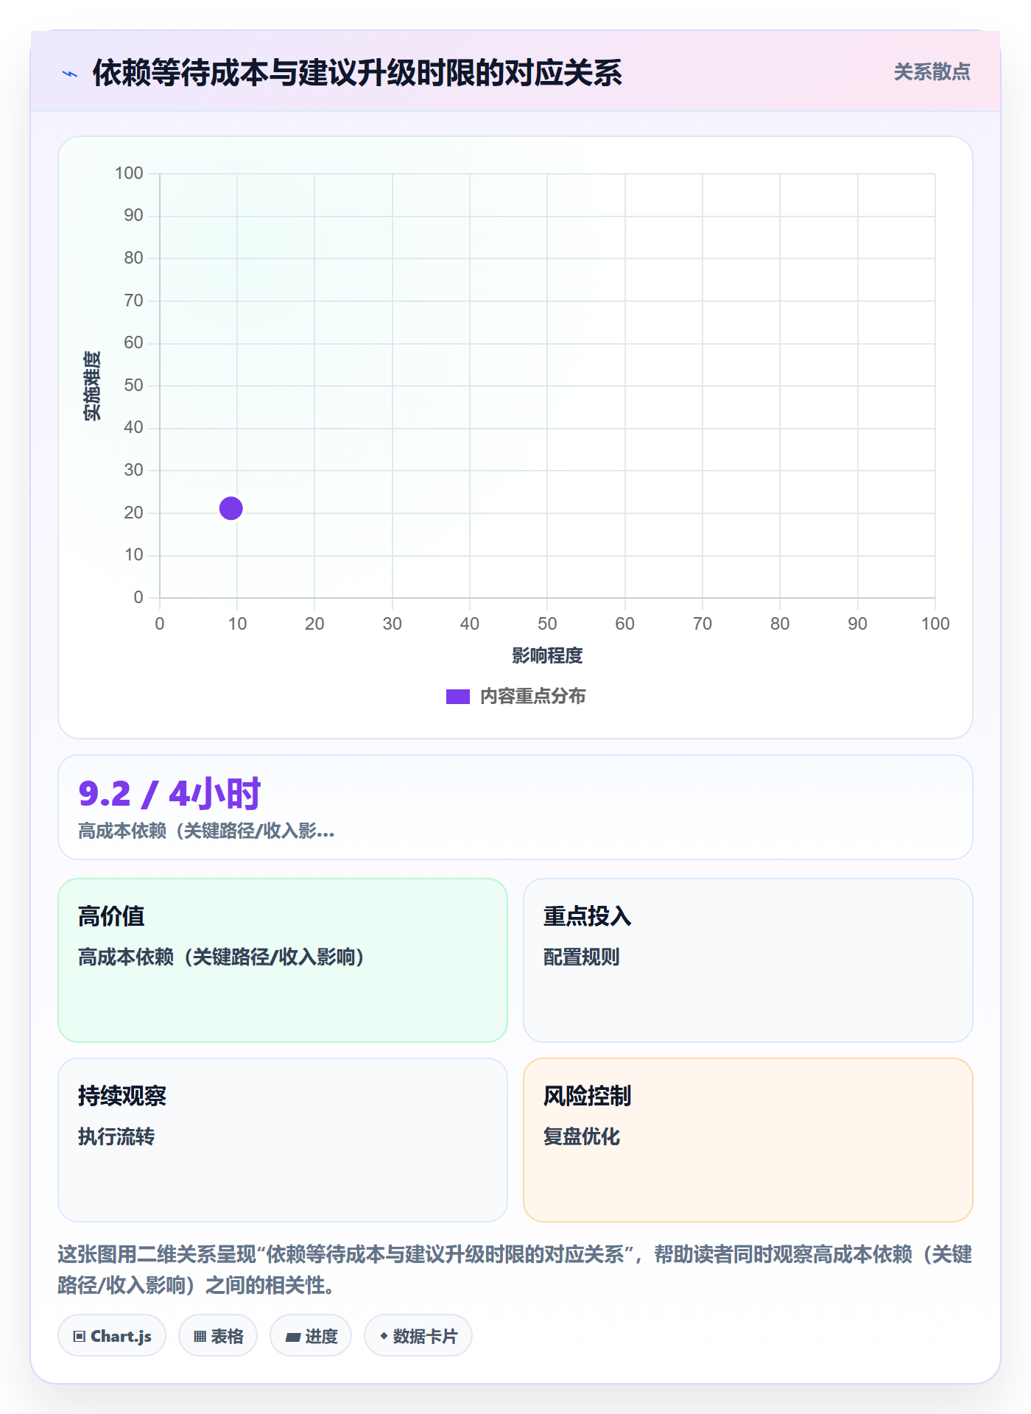Click the description paragraph starting 这张图用二维关系

click(515, 1270)
